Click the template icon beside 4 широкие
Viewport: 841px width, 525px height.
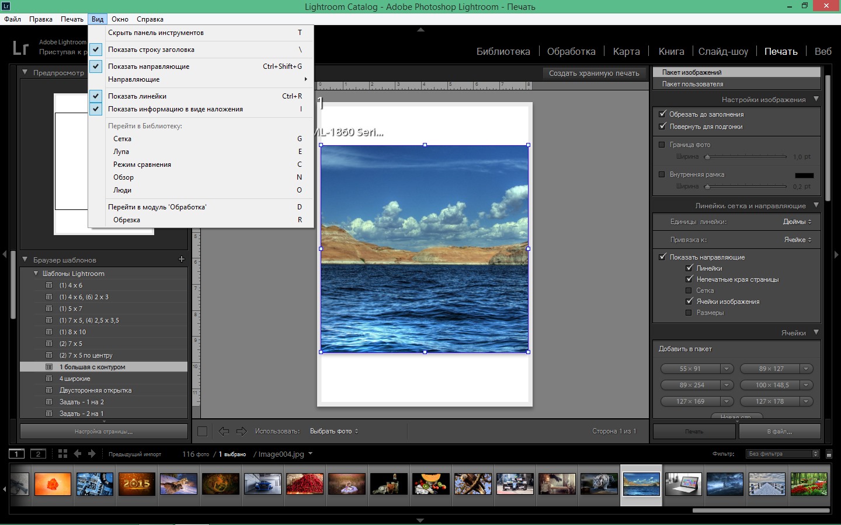coord(50,379)
